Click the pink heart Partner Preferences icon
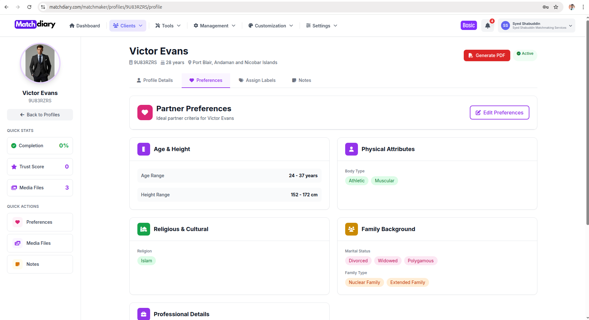Viewport: 589px width, 320px height. [x=145, y=113]
